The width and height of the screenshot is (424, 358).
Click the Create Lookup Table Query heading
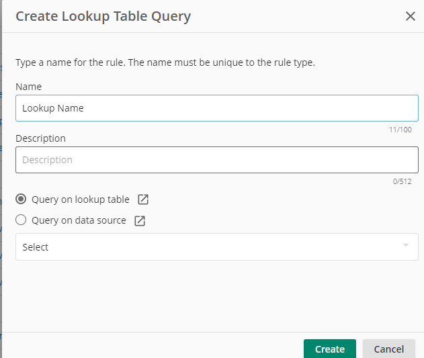pos(103,17)
